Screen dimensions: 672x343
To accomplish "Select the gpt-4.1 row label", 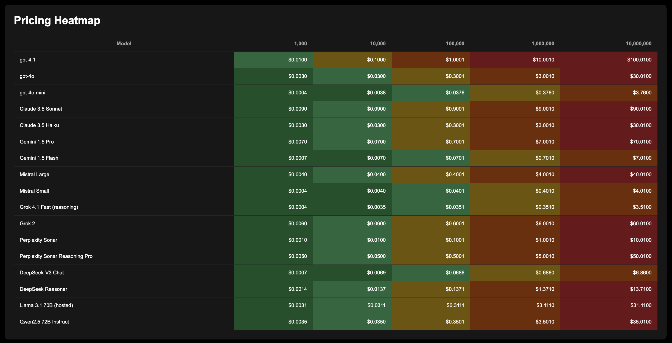I will click(27, 60).
